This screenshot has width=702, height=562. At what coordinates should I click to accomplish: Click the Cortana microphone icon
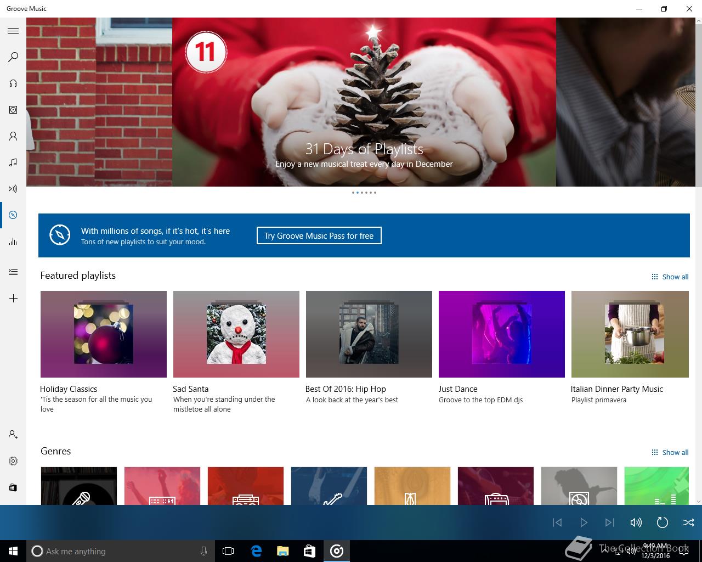(203, 551)
